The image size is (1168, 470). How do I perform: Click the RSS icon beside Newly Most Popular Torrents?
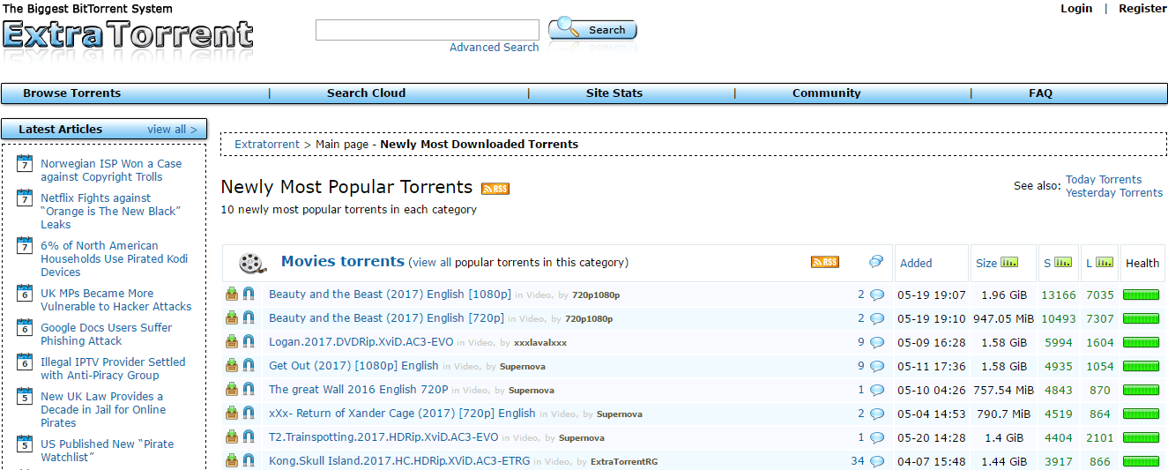point(495,188)
